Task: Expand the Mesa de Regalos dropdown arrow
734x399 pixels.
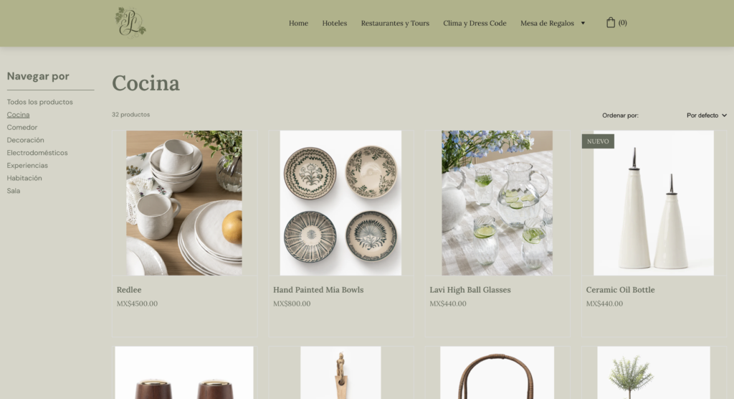Action: tap(583, 23)
